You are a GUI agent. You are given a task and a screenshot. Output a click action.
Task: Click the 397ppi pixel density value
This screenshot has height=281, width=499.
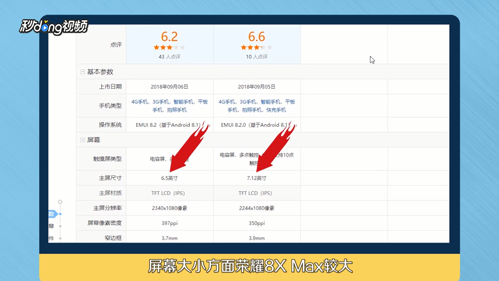169,223
